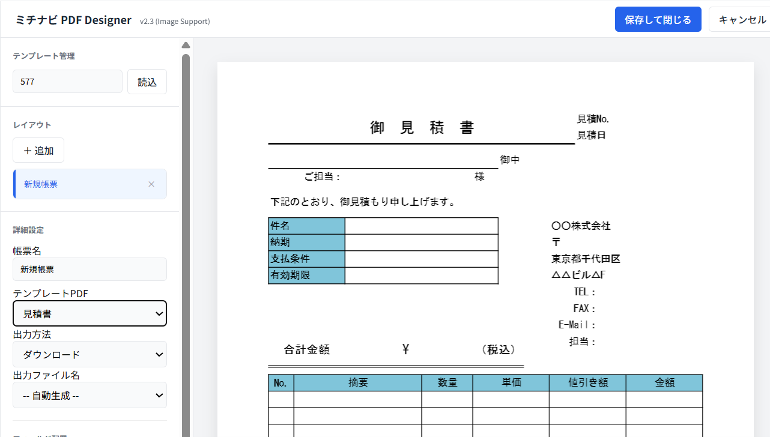Click the 件名 table cell
770x437 pixels.
click(x=306, y=226)
